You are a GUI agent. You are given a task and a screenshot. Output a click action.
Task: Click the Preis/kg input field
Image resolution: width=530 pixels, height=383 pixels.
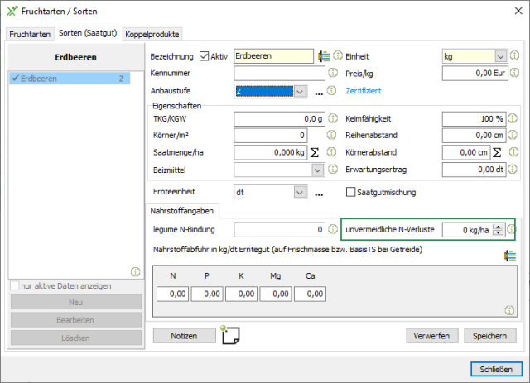(474, 74)
